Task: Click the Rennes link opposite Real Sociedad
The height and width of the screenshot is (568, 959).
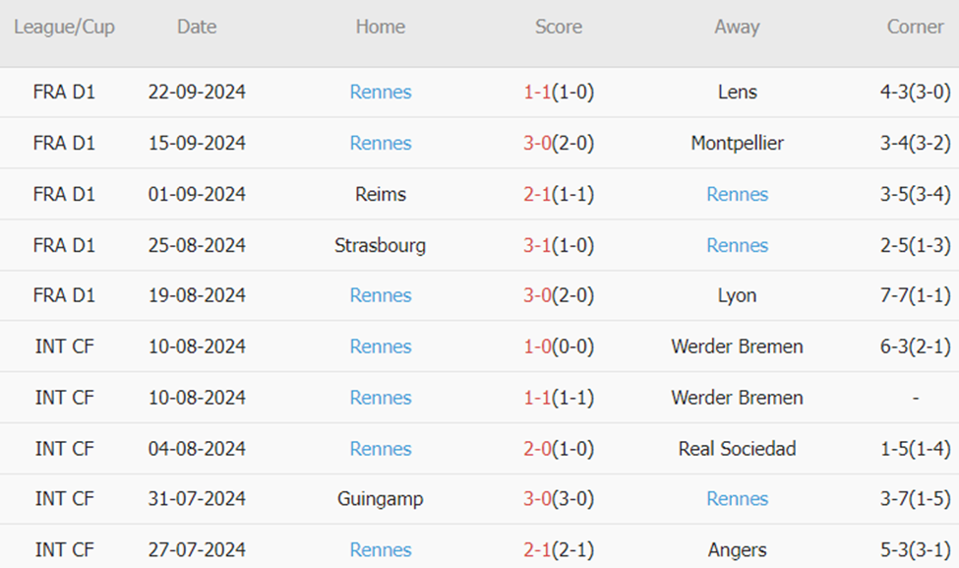Action: (381, 449)
